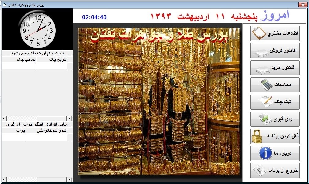Image resolution: width=309 pixels, height=184 pixels.
Task: Click the اسامي افراد در انتظار جواب راي گيري heading
Action: pos(37,125)
